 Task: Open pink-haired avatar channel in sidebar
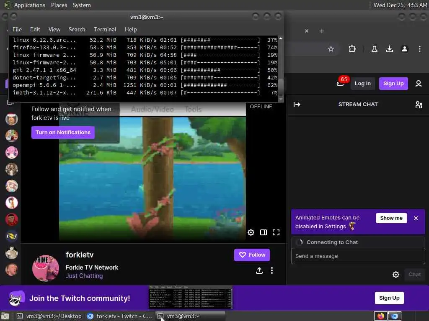(x=11, y=153)
